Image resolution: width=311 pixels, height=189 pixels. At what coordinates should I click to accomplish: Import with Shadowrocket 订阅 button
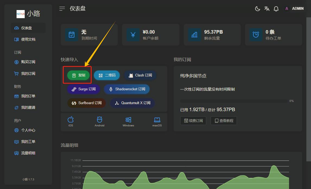[127, 89]
